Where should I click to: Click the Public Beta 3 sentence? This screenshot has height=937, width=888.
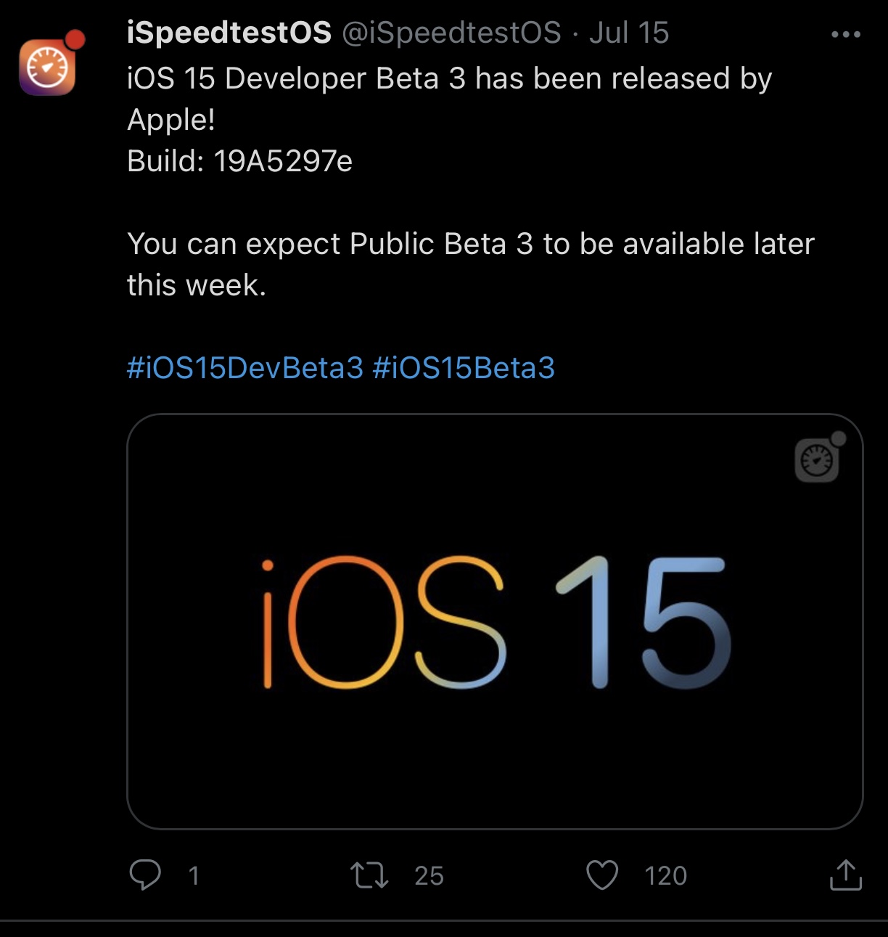pos(470,245)
